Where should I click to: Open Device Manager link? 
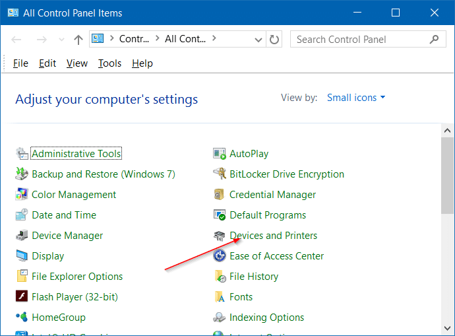click(67, 236)
